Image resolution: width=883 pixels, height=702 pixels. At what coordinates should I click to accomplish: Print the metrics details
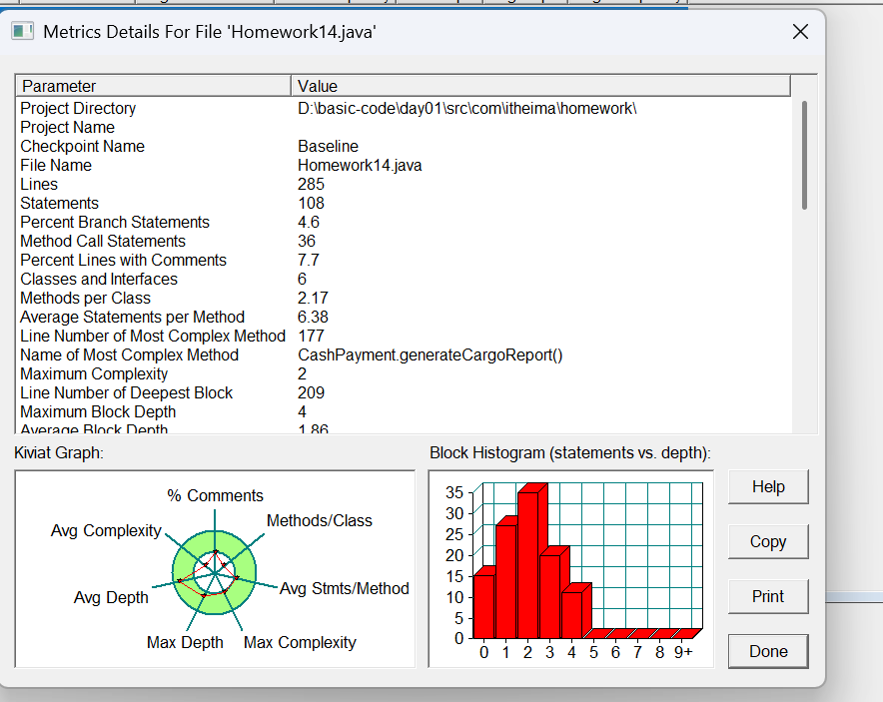768,596
